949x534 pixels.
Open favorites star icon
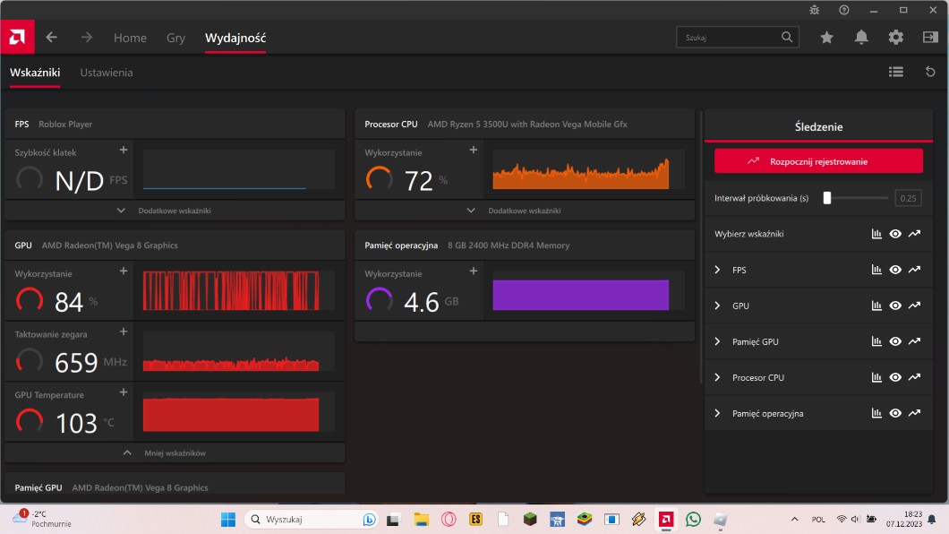pyautogui.click(x=826, y=38)
